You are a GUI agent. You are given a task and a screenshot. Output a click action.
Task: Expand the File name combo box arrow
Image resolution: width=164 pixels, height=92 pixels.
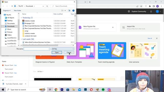49,49
